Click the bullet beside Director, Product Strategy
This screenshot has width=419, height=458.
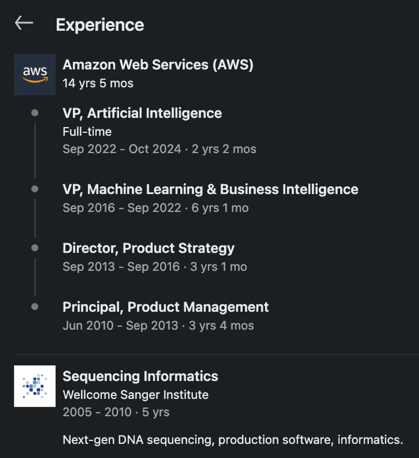click(35, 248)
